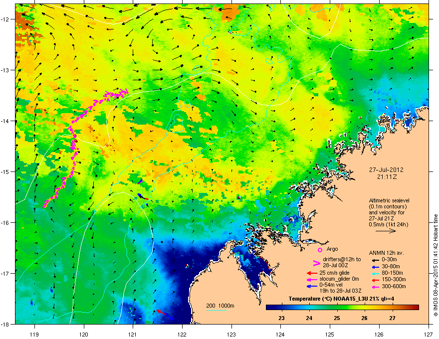Click the "25 cm/s glide" legend label

pos(334,273)
